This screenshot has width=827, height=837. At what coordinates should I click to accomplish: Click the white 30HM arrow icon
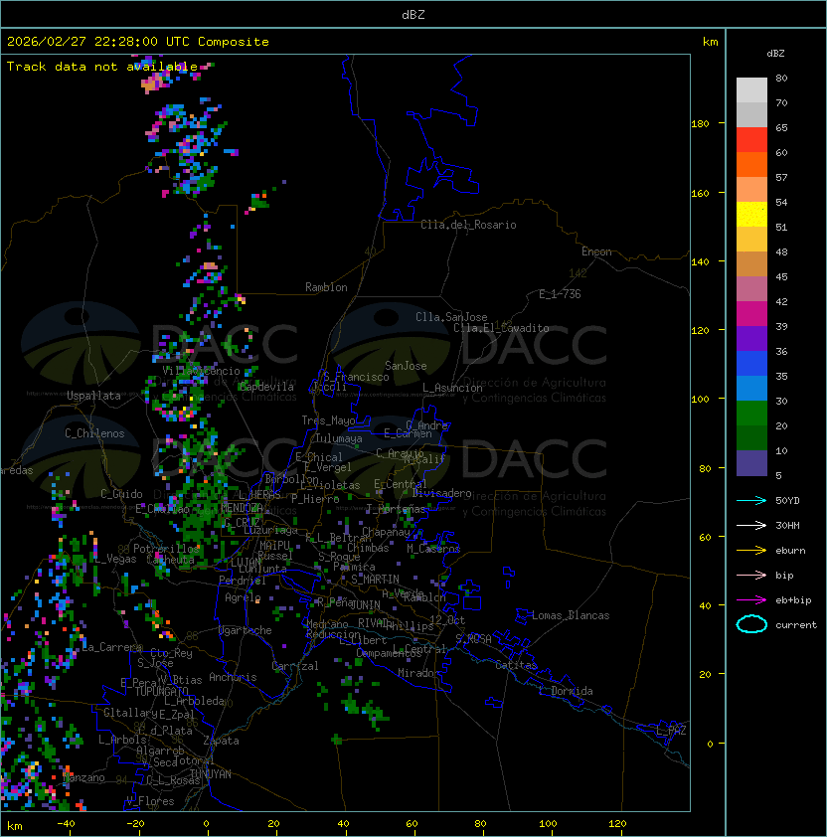pyautogui.click(x=751, y=525)
